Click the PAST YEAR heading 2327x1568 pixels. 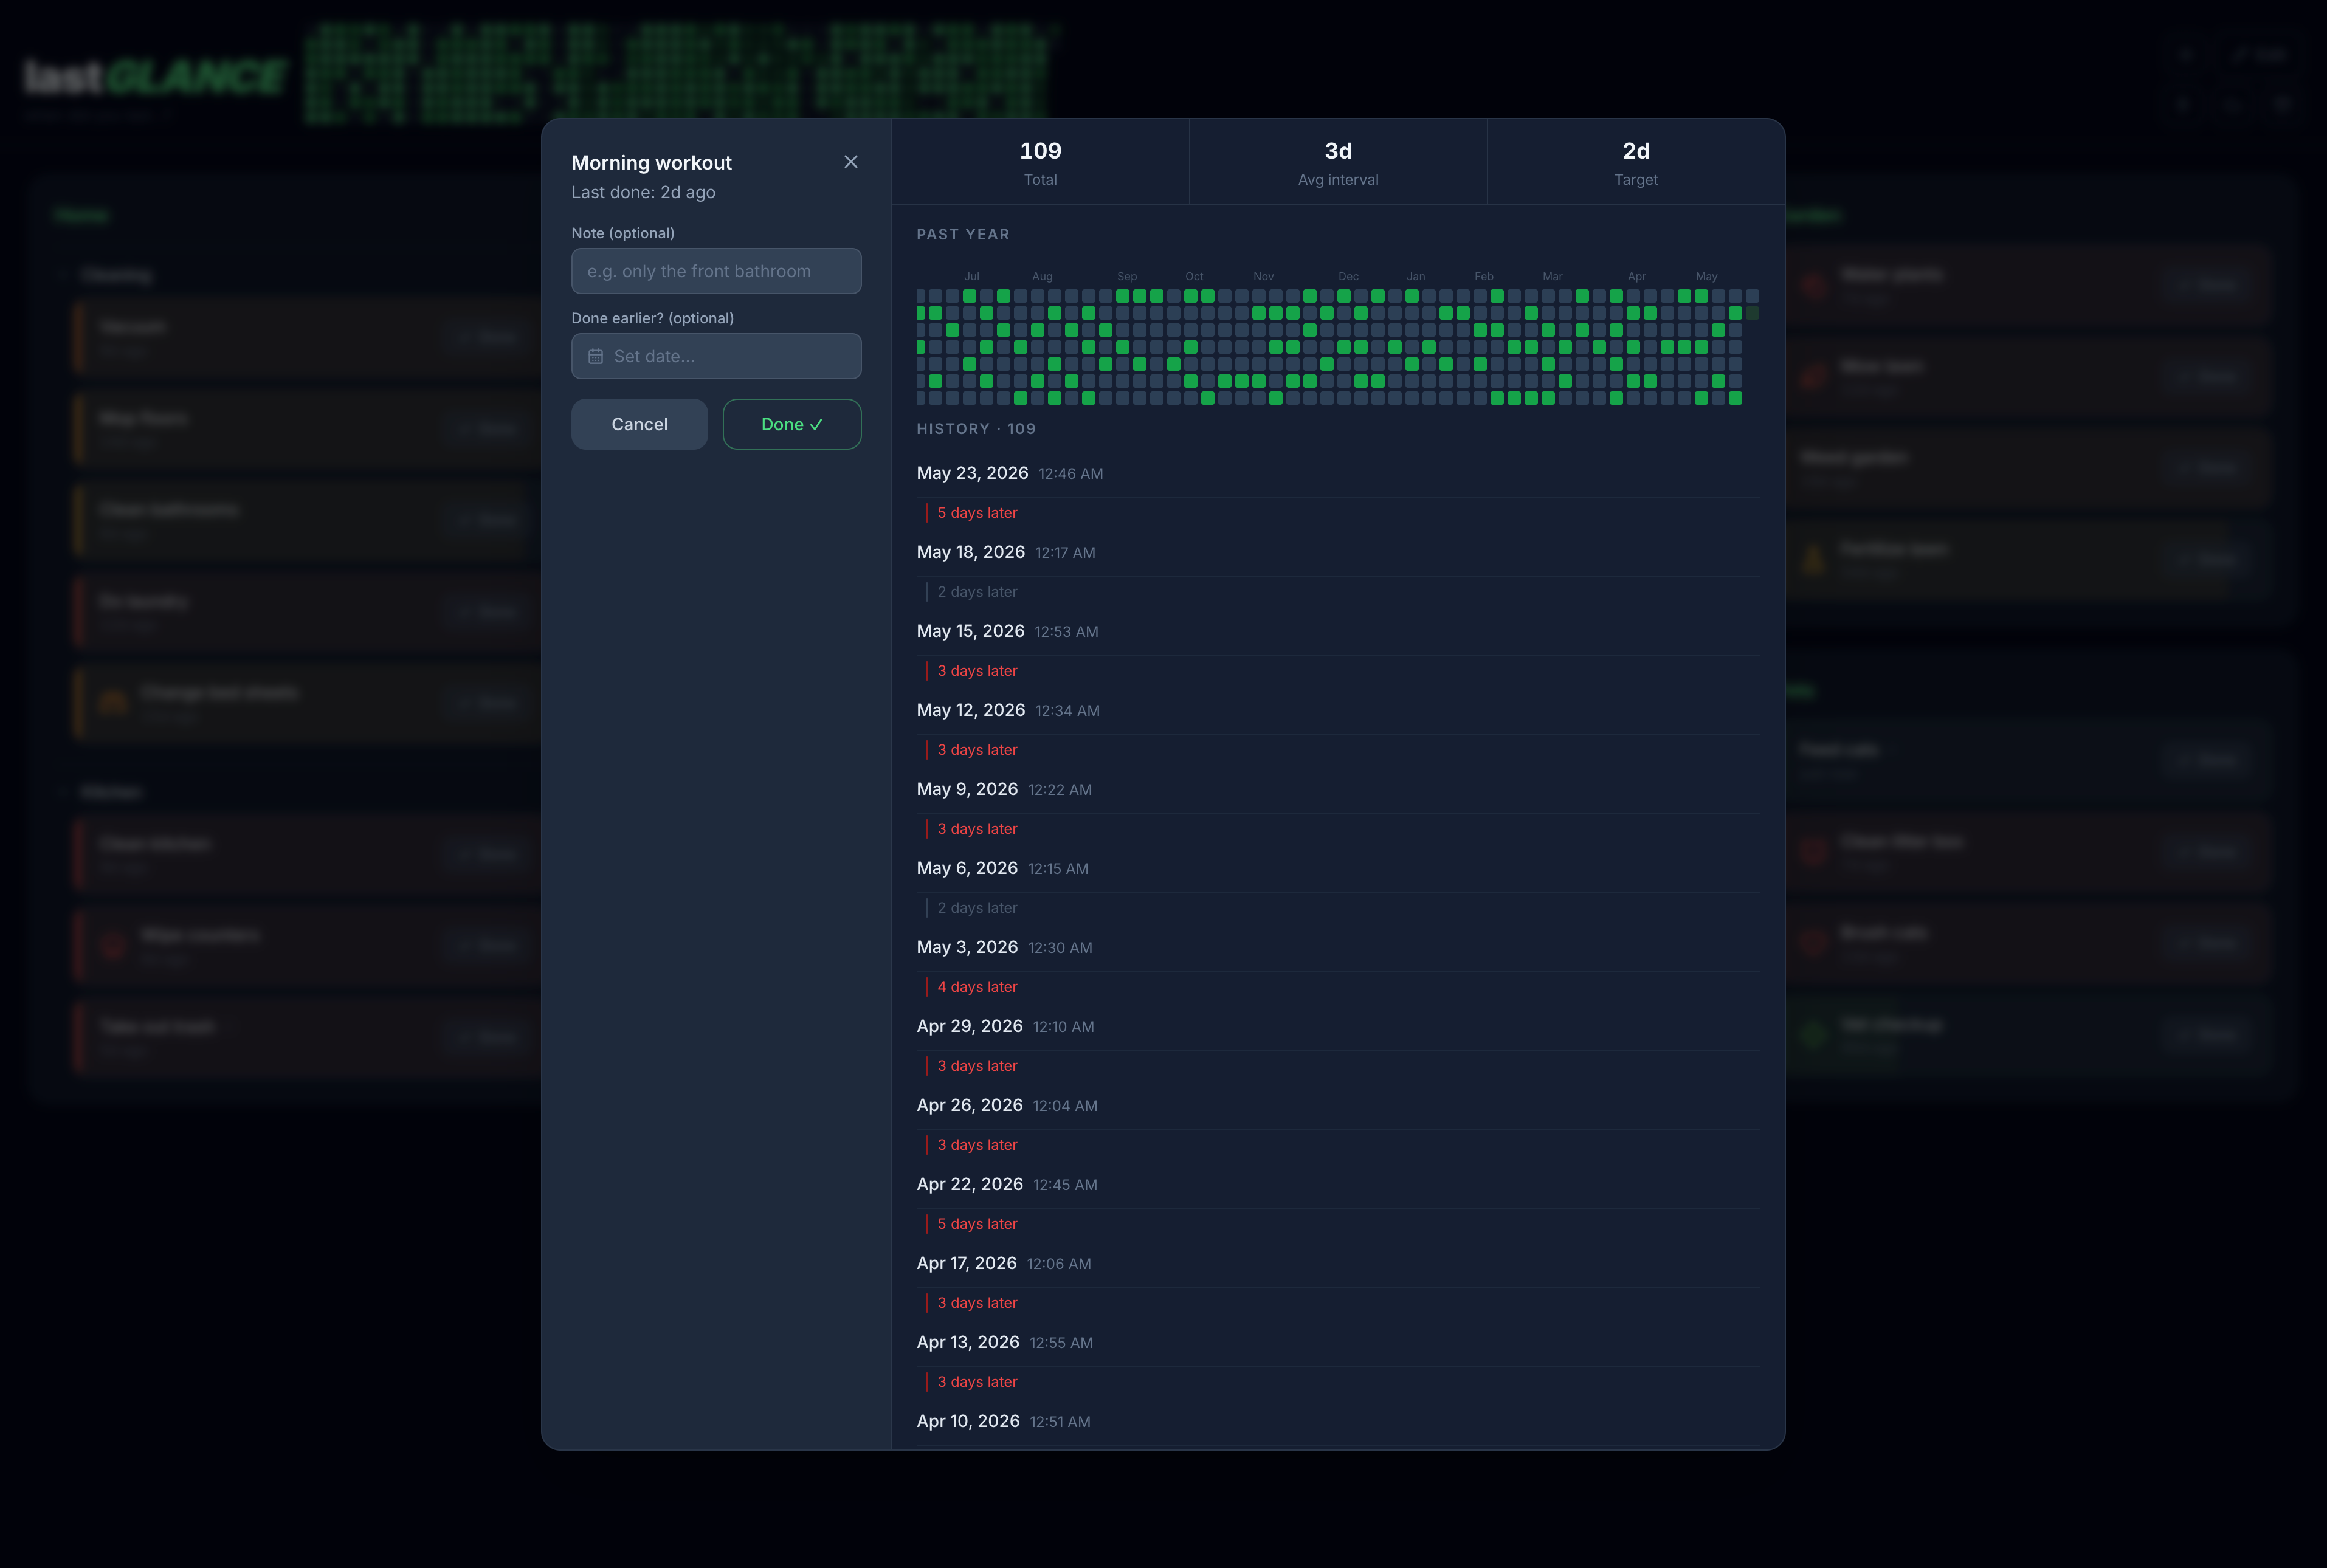pos(963,234)
